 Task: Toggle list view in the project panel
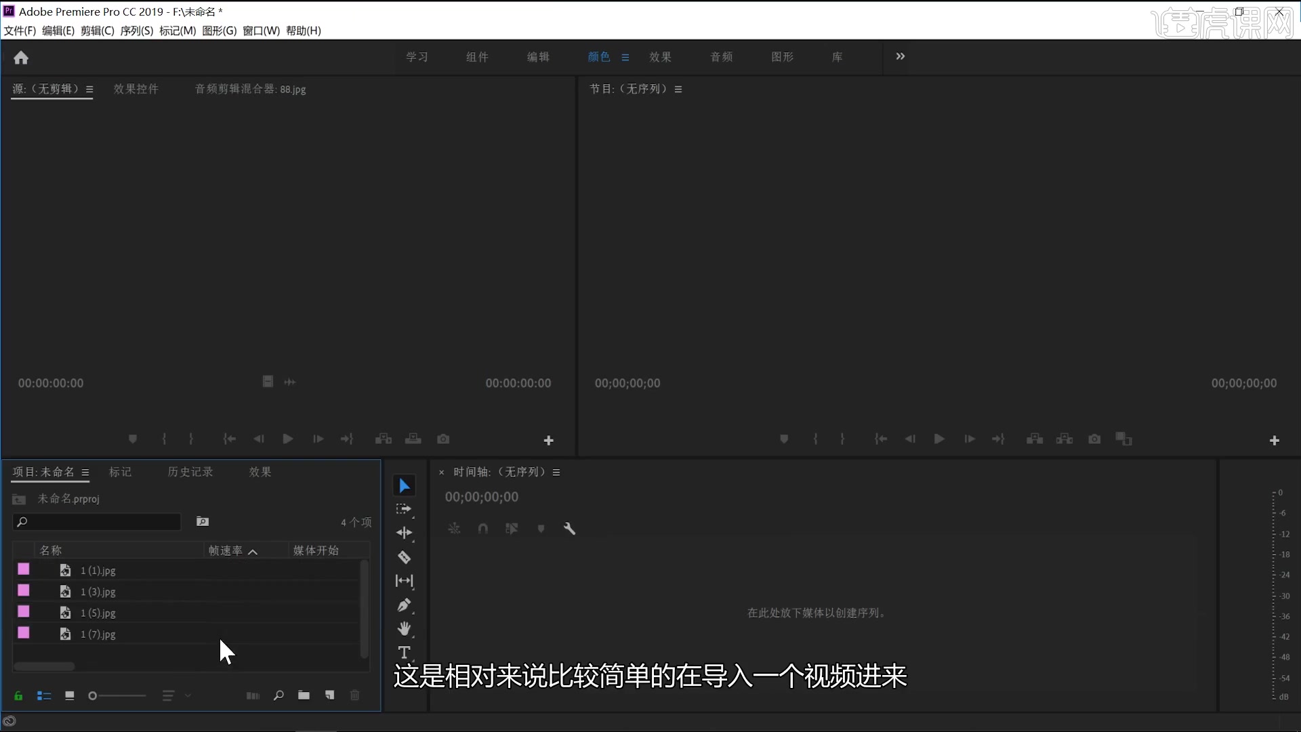click(44, 695)
